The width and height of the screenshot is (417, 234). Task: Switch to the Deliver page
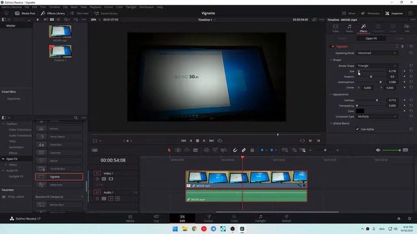(x=287, y=218)
